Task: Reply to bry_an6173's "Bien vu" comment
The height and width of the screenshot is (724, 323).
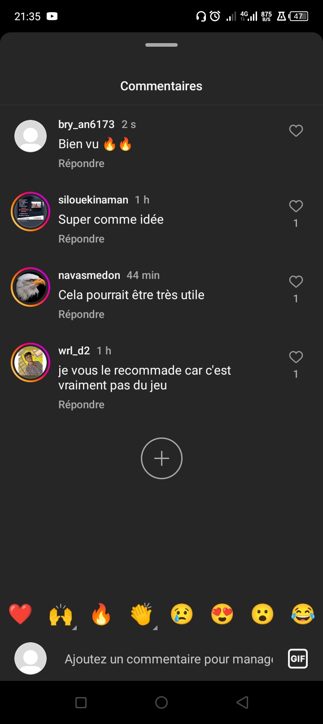Action: (x=81, y=163)
